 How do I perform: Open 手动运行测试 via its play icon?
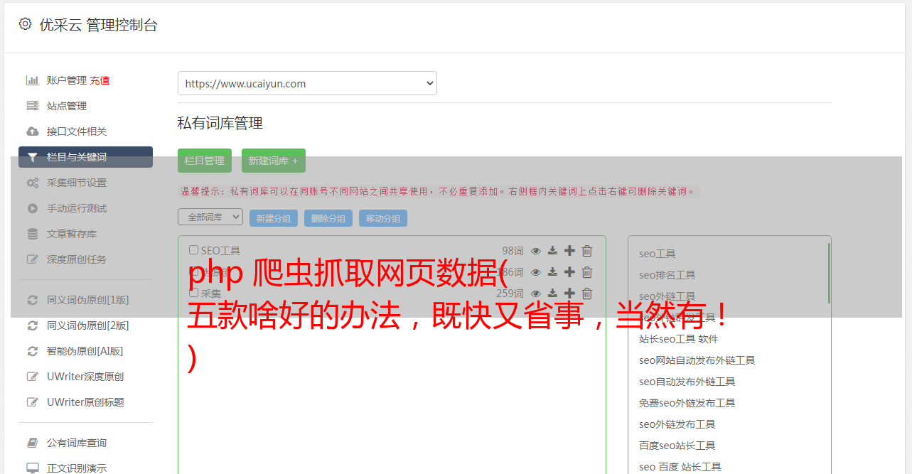tap(32, 208)
